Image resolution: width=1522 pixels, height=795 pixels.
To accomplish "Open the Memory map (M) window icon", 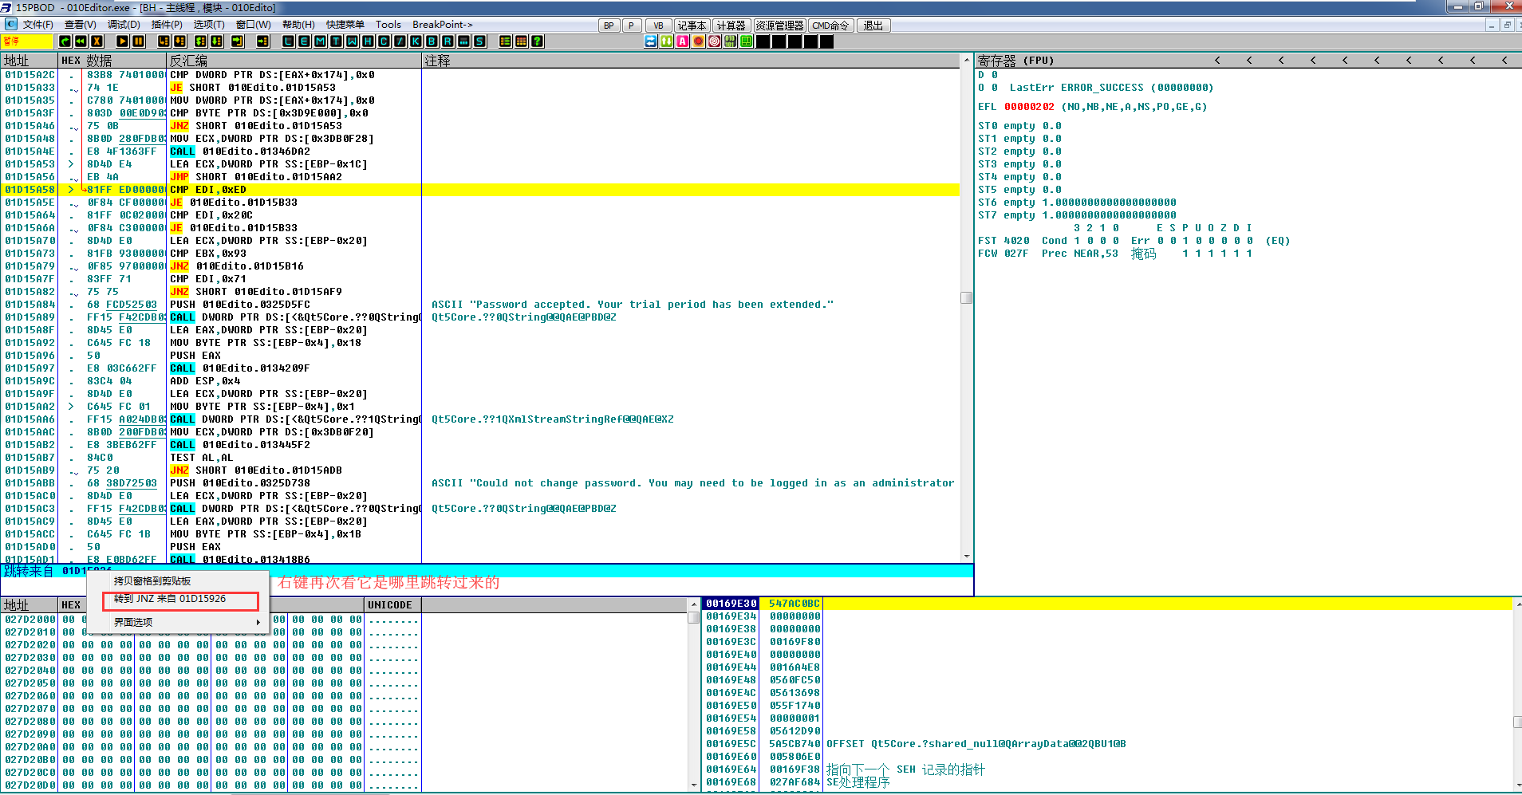I will click(x=320, y=41).
